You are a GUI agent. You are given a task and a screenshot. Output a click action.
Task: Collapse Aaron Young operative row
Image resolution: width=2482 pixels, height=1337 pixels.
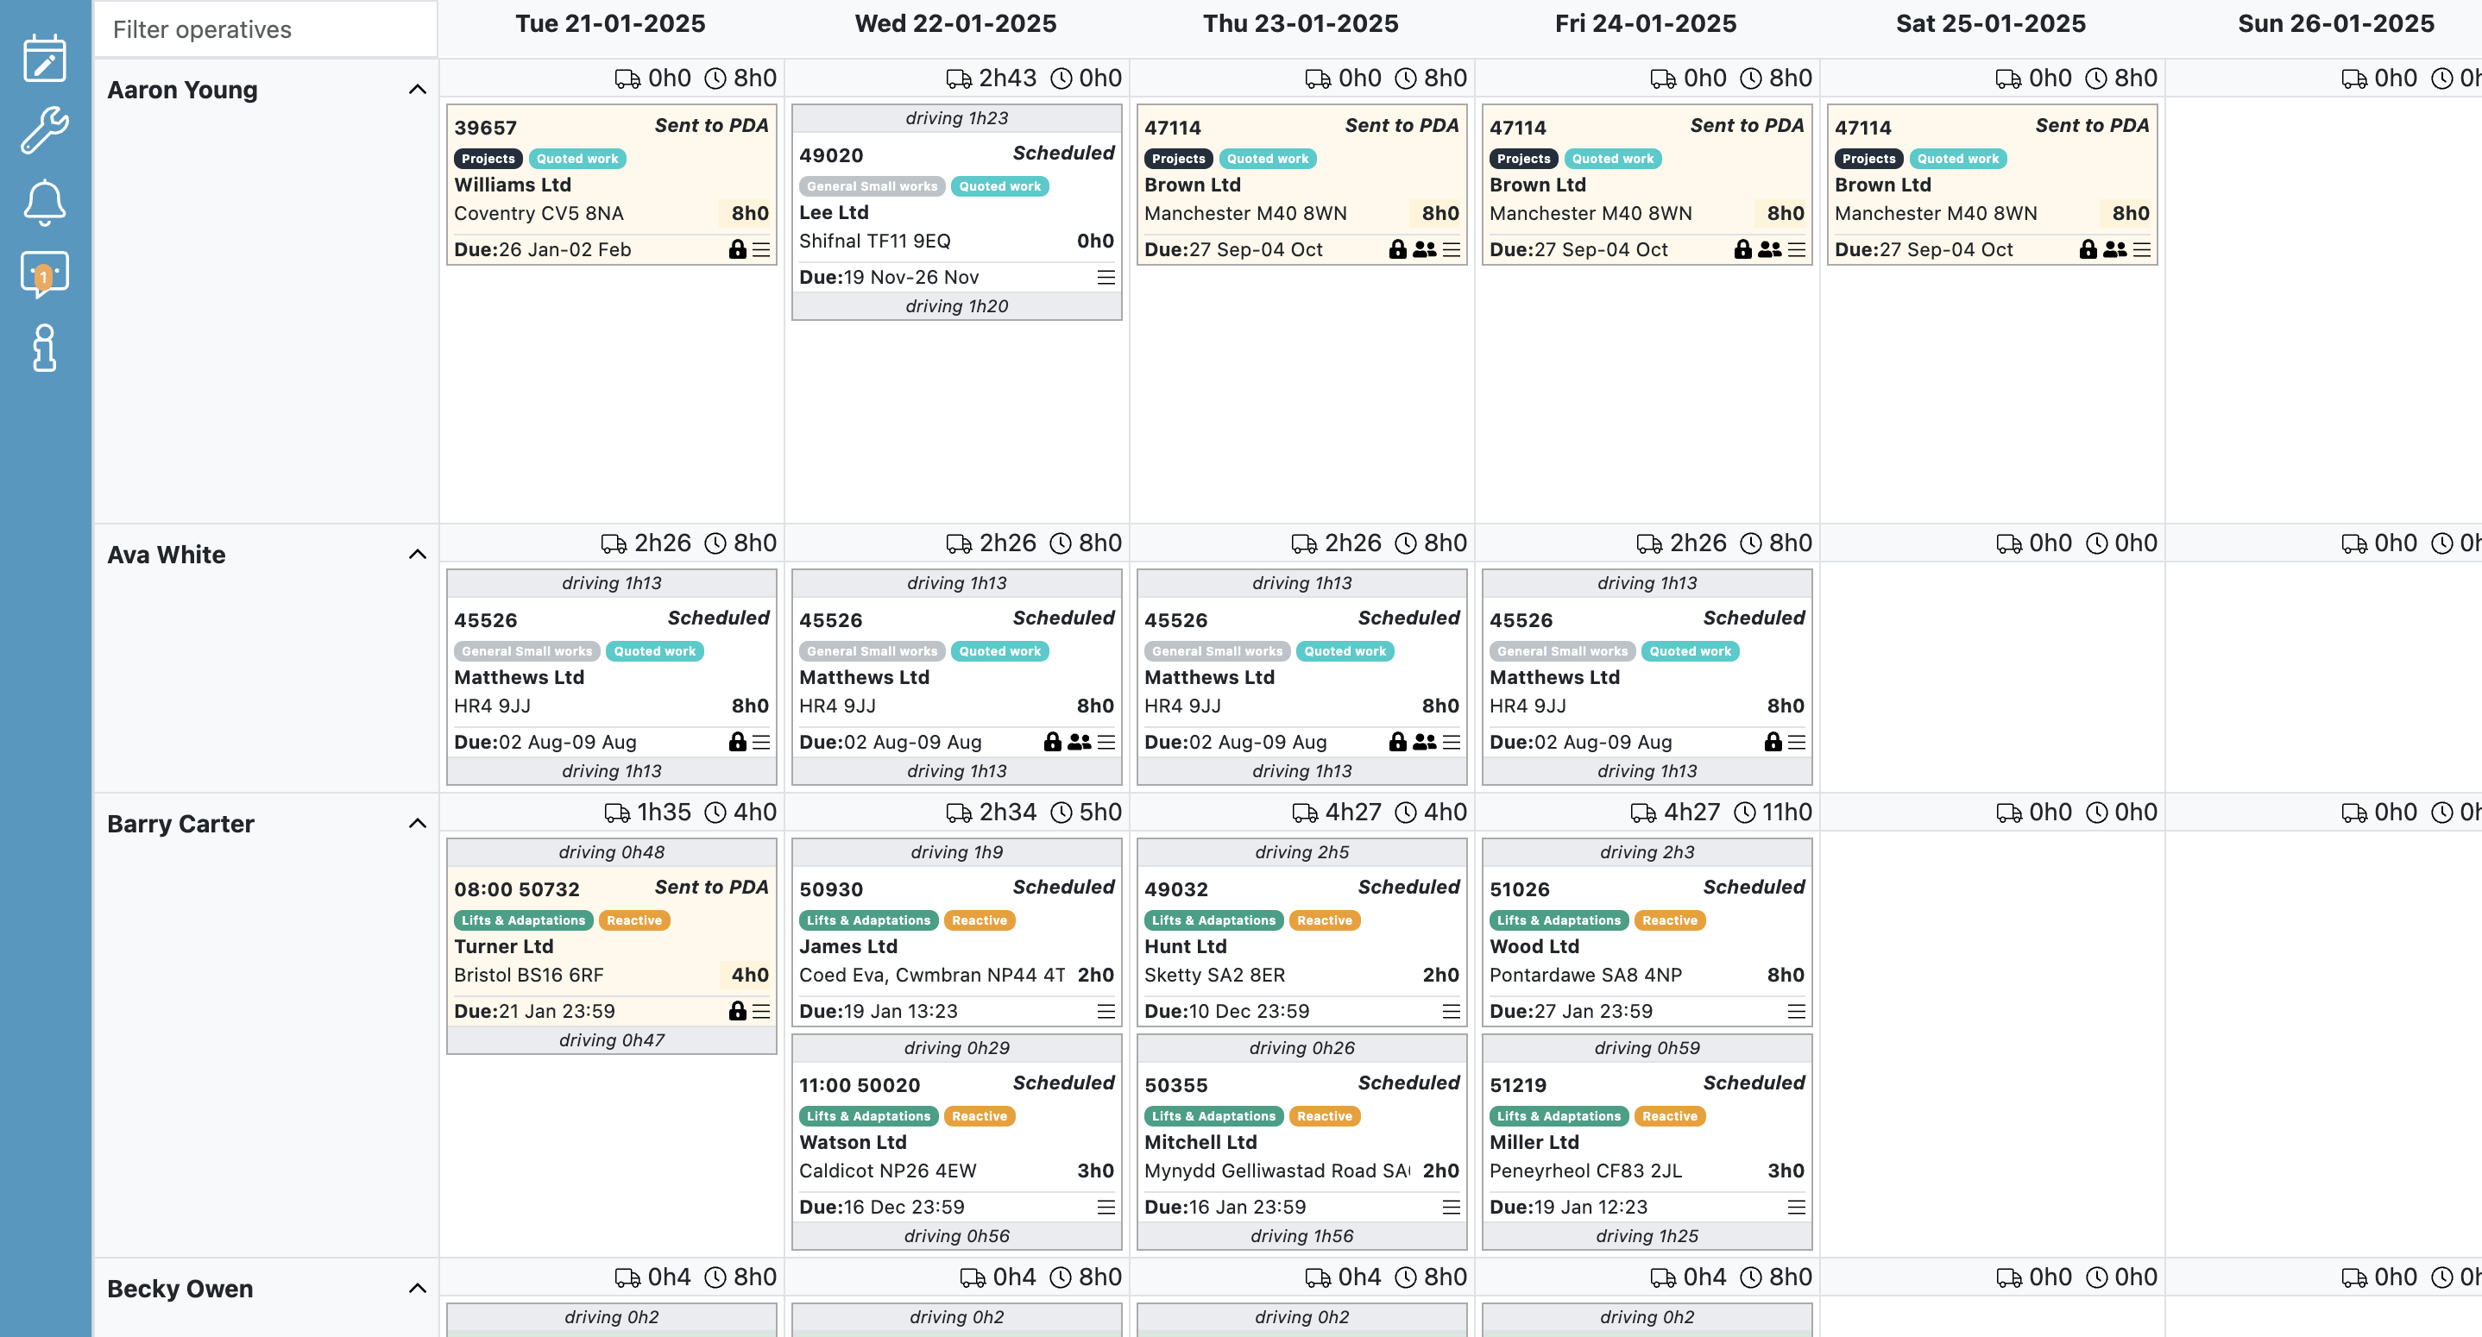coord(417,90)
